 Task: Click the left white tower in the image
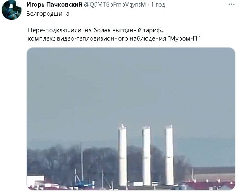click(122, 156)
